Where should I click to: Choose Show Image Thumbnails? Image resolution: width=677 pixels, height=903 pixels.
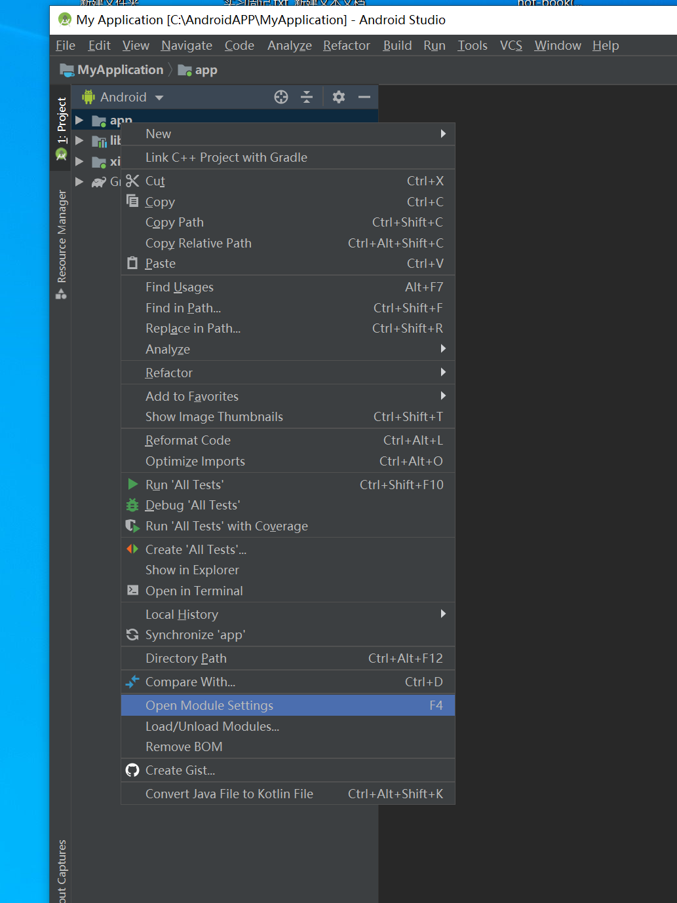click(288, 416)
